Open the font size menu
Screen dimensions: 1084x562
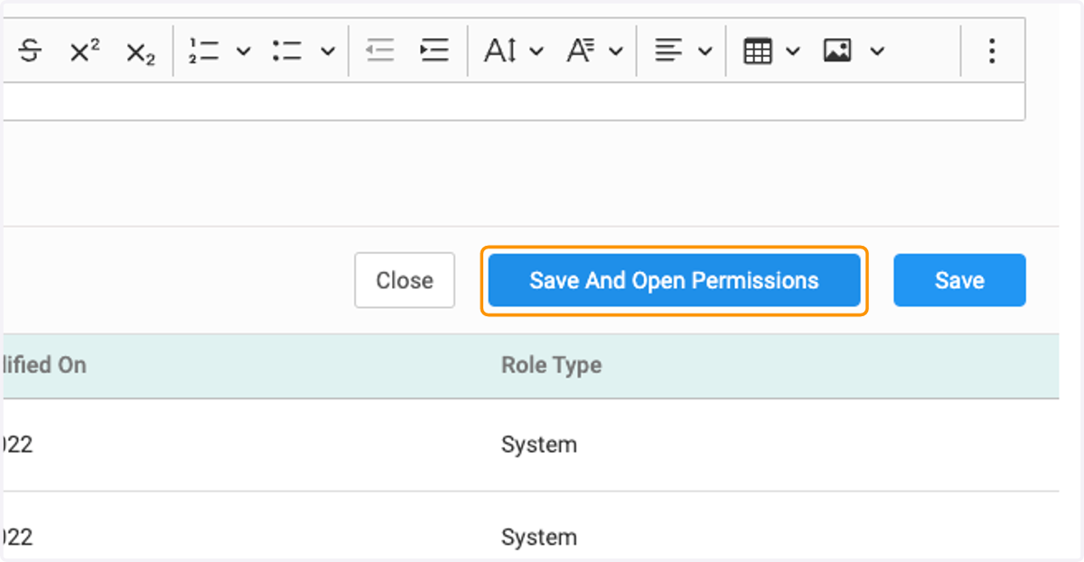(500, 52)
